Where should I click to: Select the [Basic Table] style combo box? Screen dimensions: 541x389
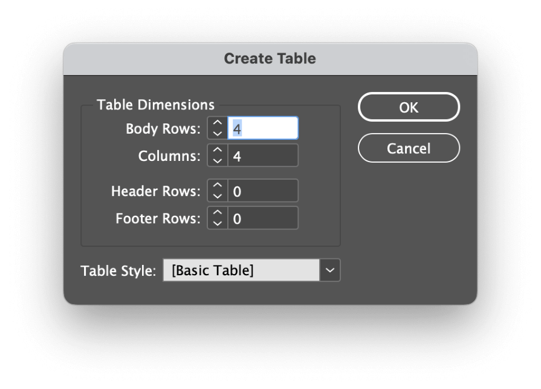[x=242, y=270]
